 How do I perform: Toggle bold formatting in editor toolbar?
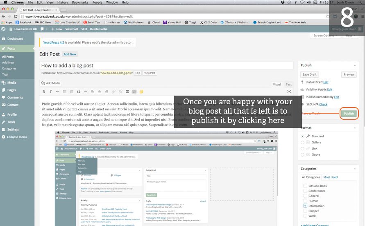(x=44, y=92)
